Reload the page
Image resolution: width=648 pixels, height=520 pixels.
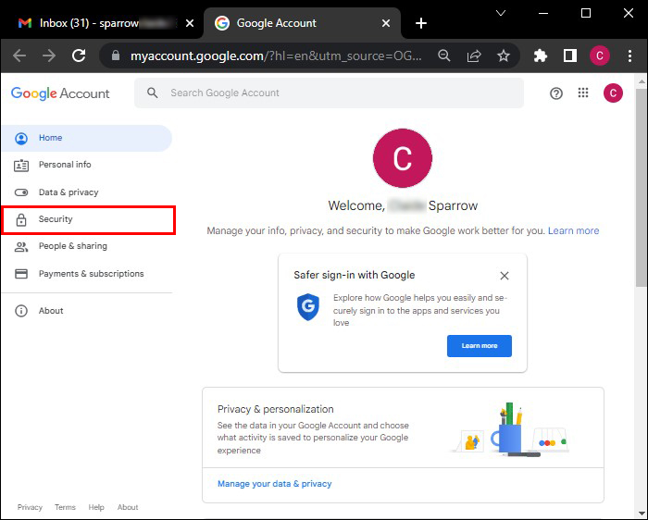tap(79, 56)
